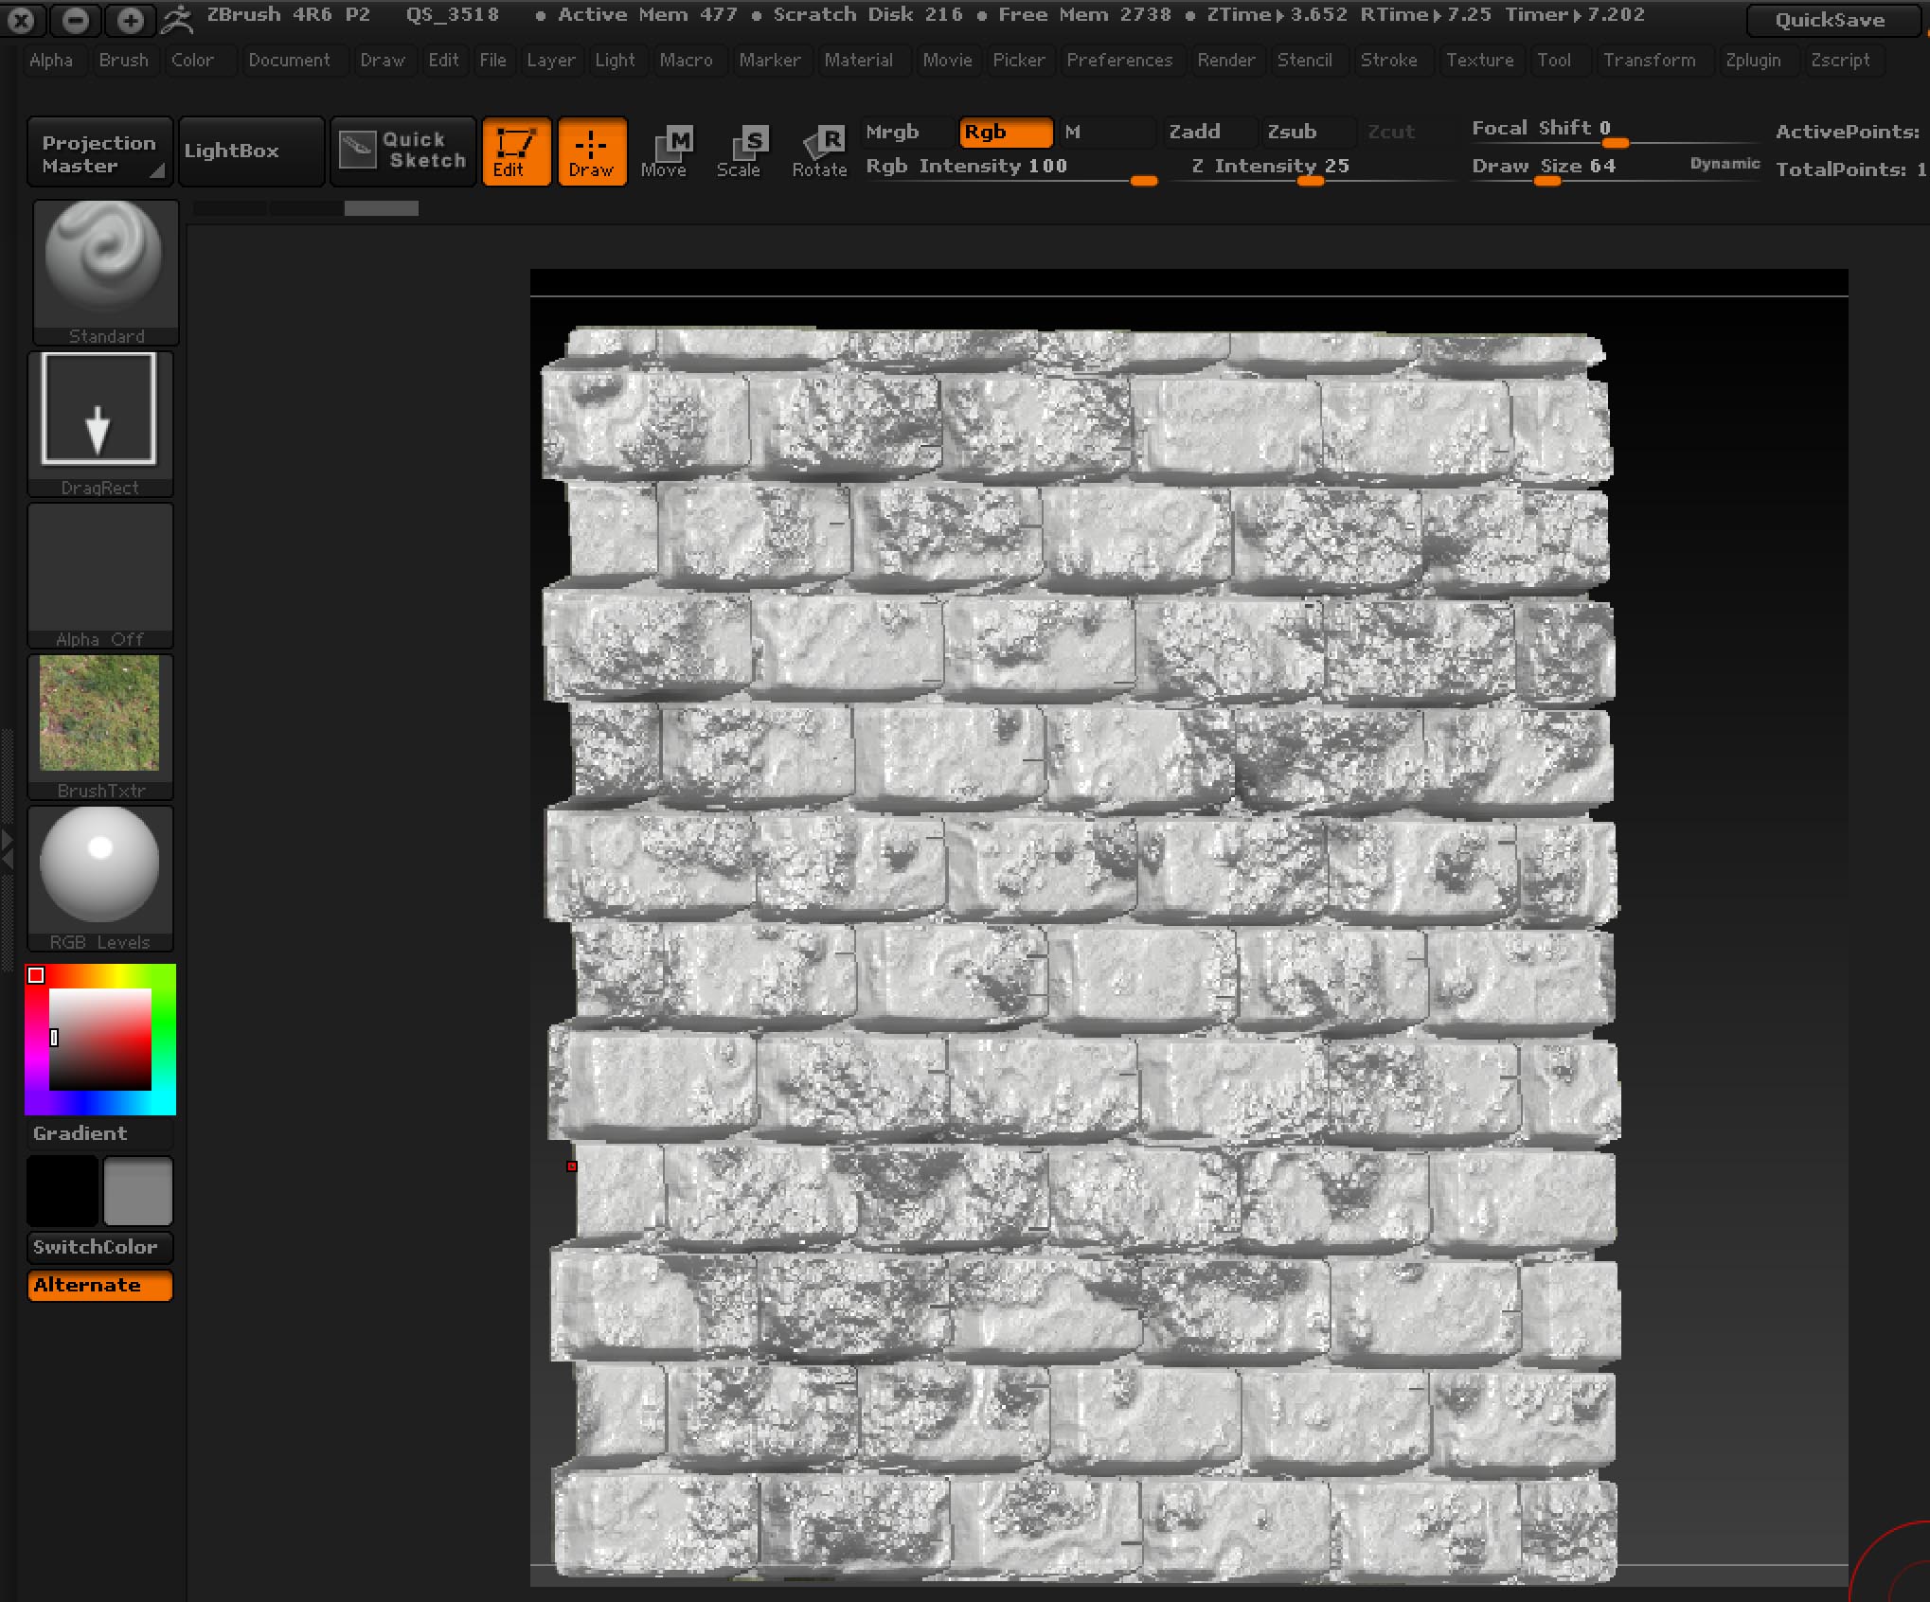Click the Draw mode icon
The width and height of the screenshot is (1930, 1602).
(x=592, y=151)
